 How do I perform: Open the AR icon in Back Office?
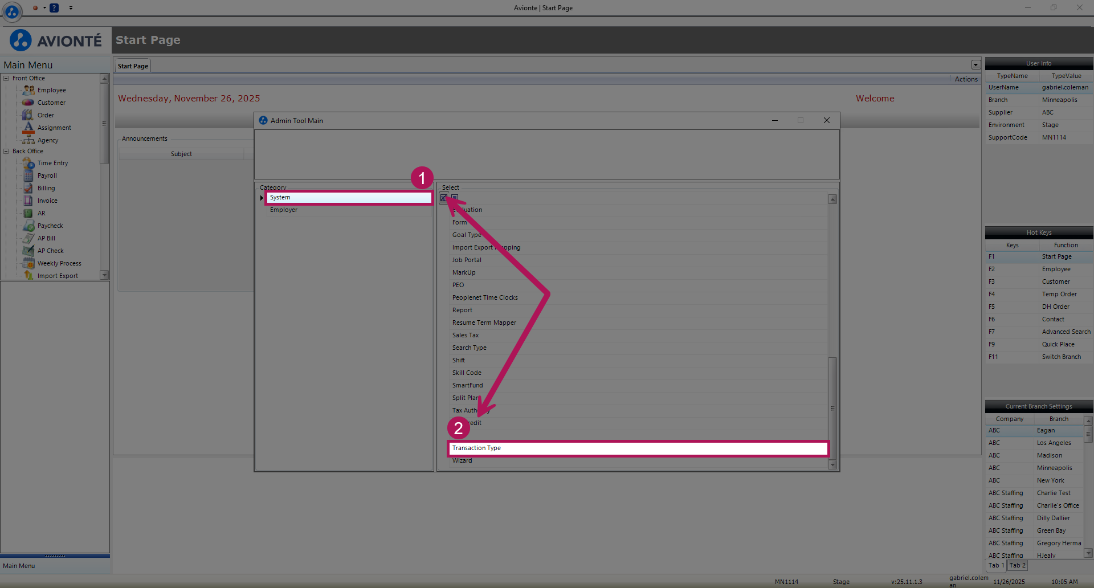pos(28,213)
